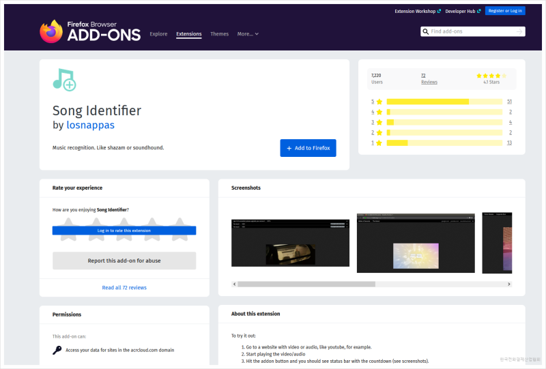Click the key permission icon
Screen dimensions: 546x369
(x=57, y=350)
